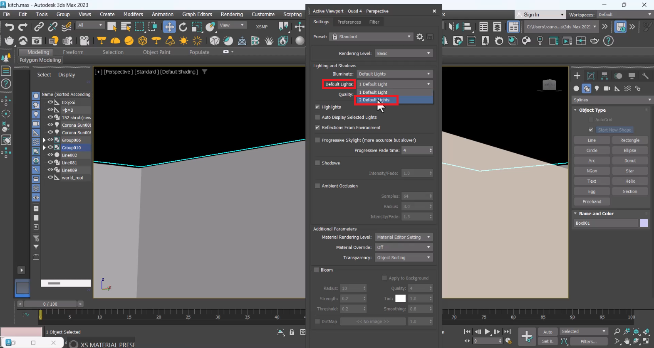Click the Undo arrow icon

[9, 27]
